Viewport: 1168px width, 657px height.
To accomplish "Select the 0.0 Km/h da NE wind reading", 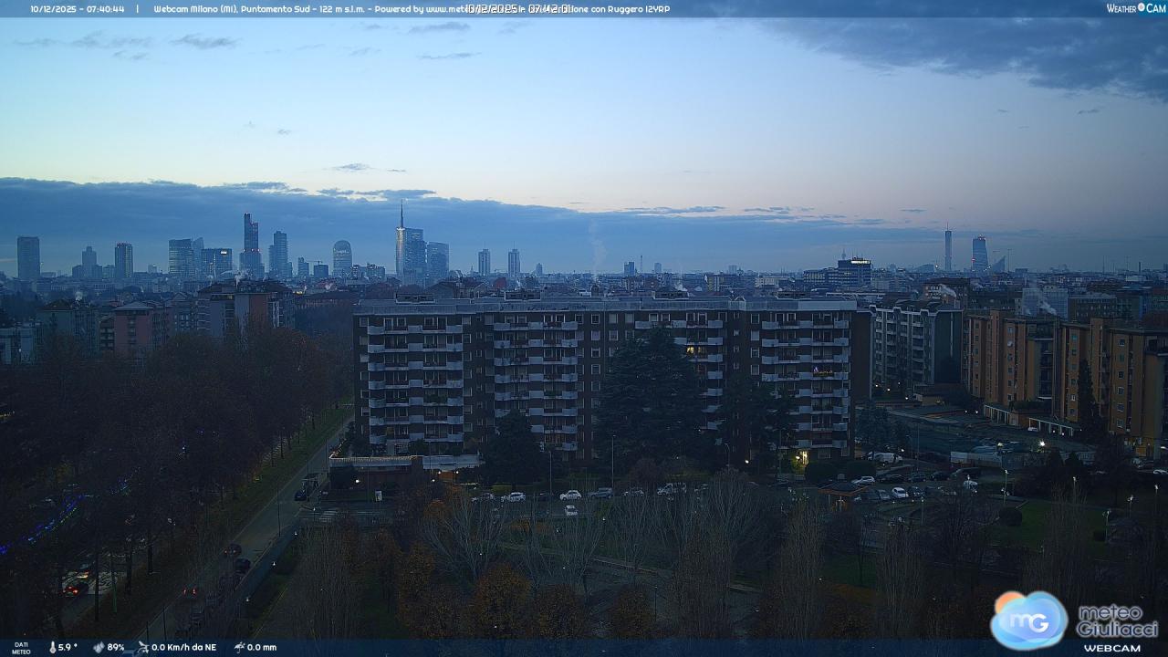I will coord(183,647).
